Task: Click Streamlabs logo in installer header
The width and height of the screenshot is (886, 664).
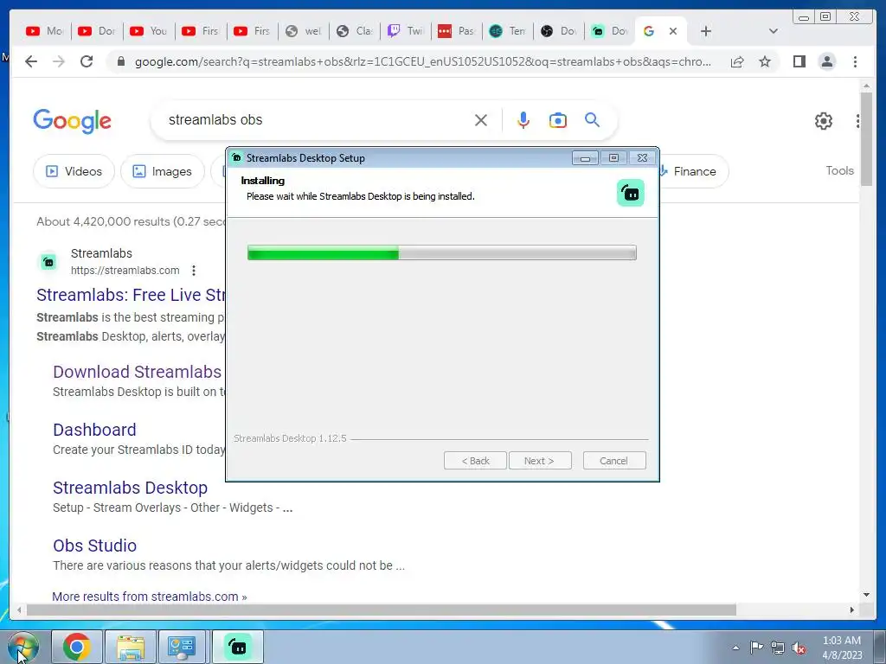Action: (x=631, y=193)
